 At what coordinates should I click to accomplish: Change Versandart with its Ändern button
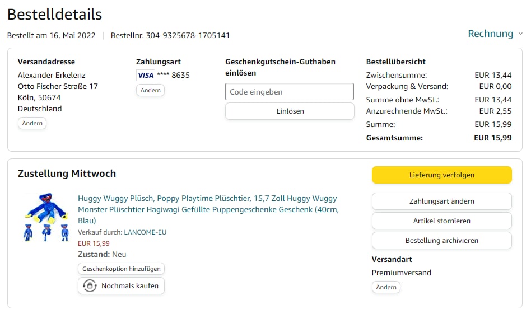coord(386,287)
